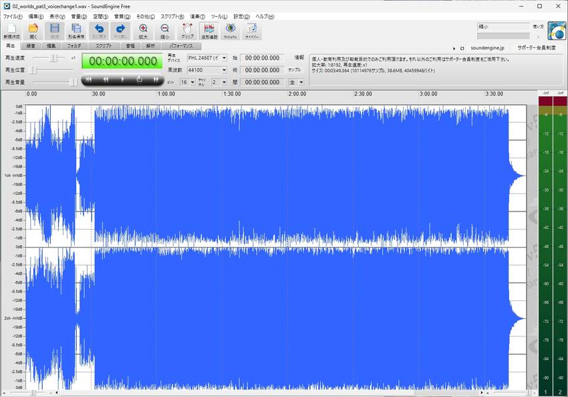The image size is (568, 397).
Task: Create a new file with 新規作成
Action: click(11, 31)
